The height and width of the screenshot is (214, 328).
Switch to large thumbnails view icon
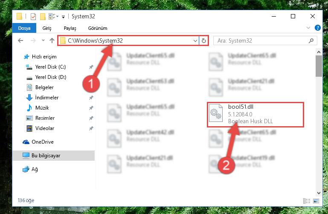click(316, 201)
